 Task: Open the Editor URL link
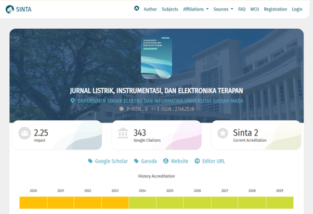pyautogui.click(x=213, y=161)
